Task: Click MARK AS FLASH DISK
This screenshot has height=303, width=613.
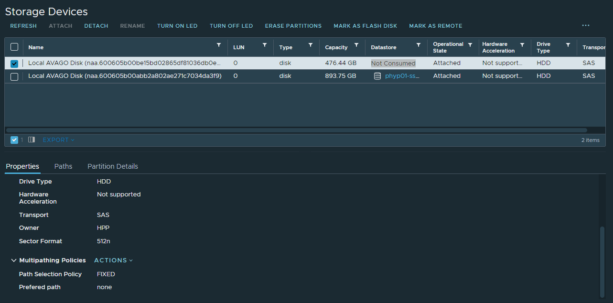Action: pyautogui.click(x=366, y=26)
